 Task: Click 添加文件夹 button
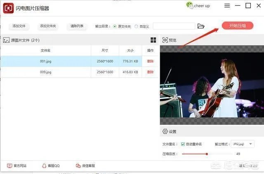click(48, 26)
